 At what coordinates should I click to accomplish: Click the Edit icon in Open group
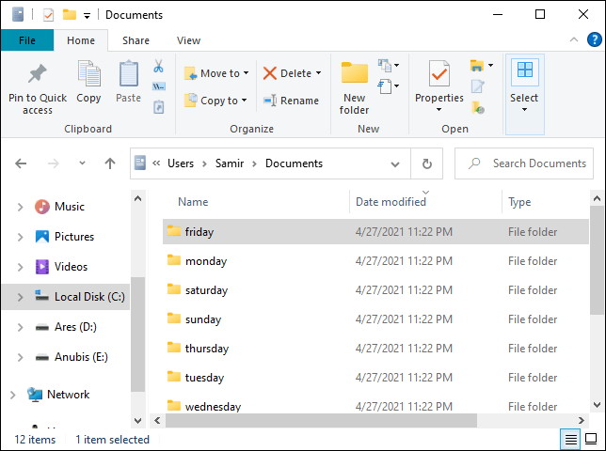click(478, 86)
